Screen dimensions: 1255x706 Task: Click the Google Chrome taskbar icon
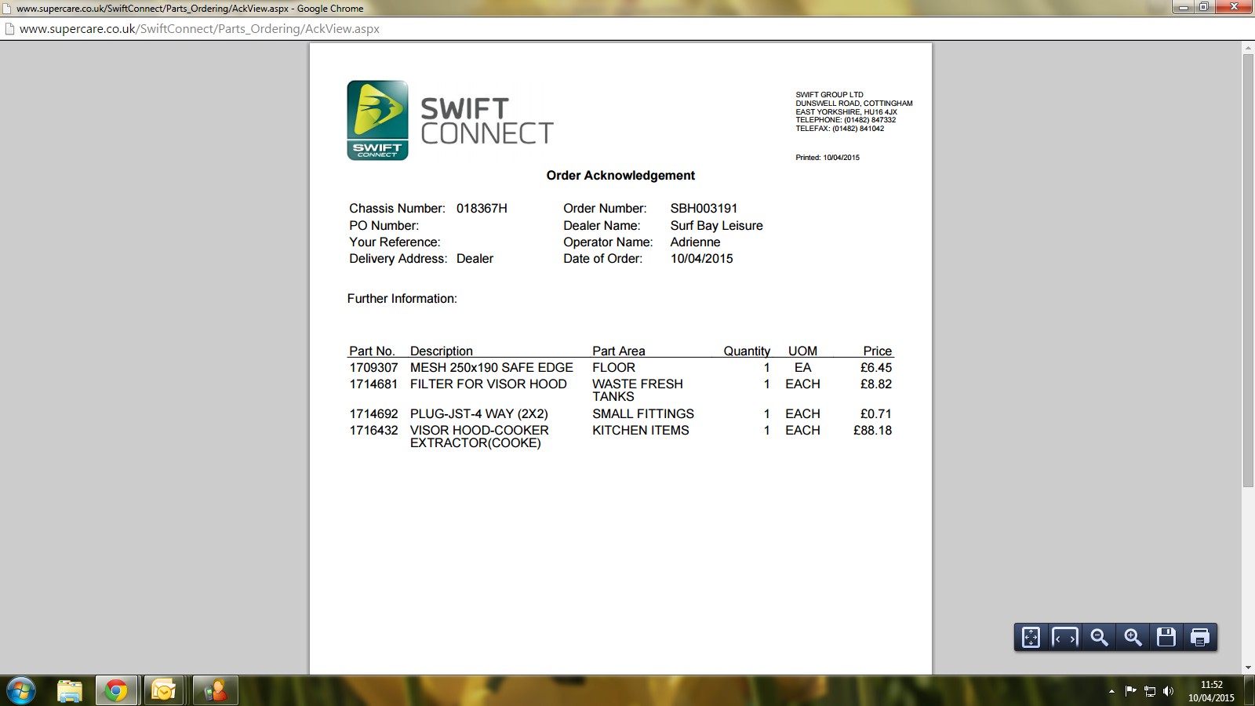coord(116,691)
